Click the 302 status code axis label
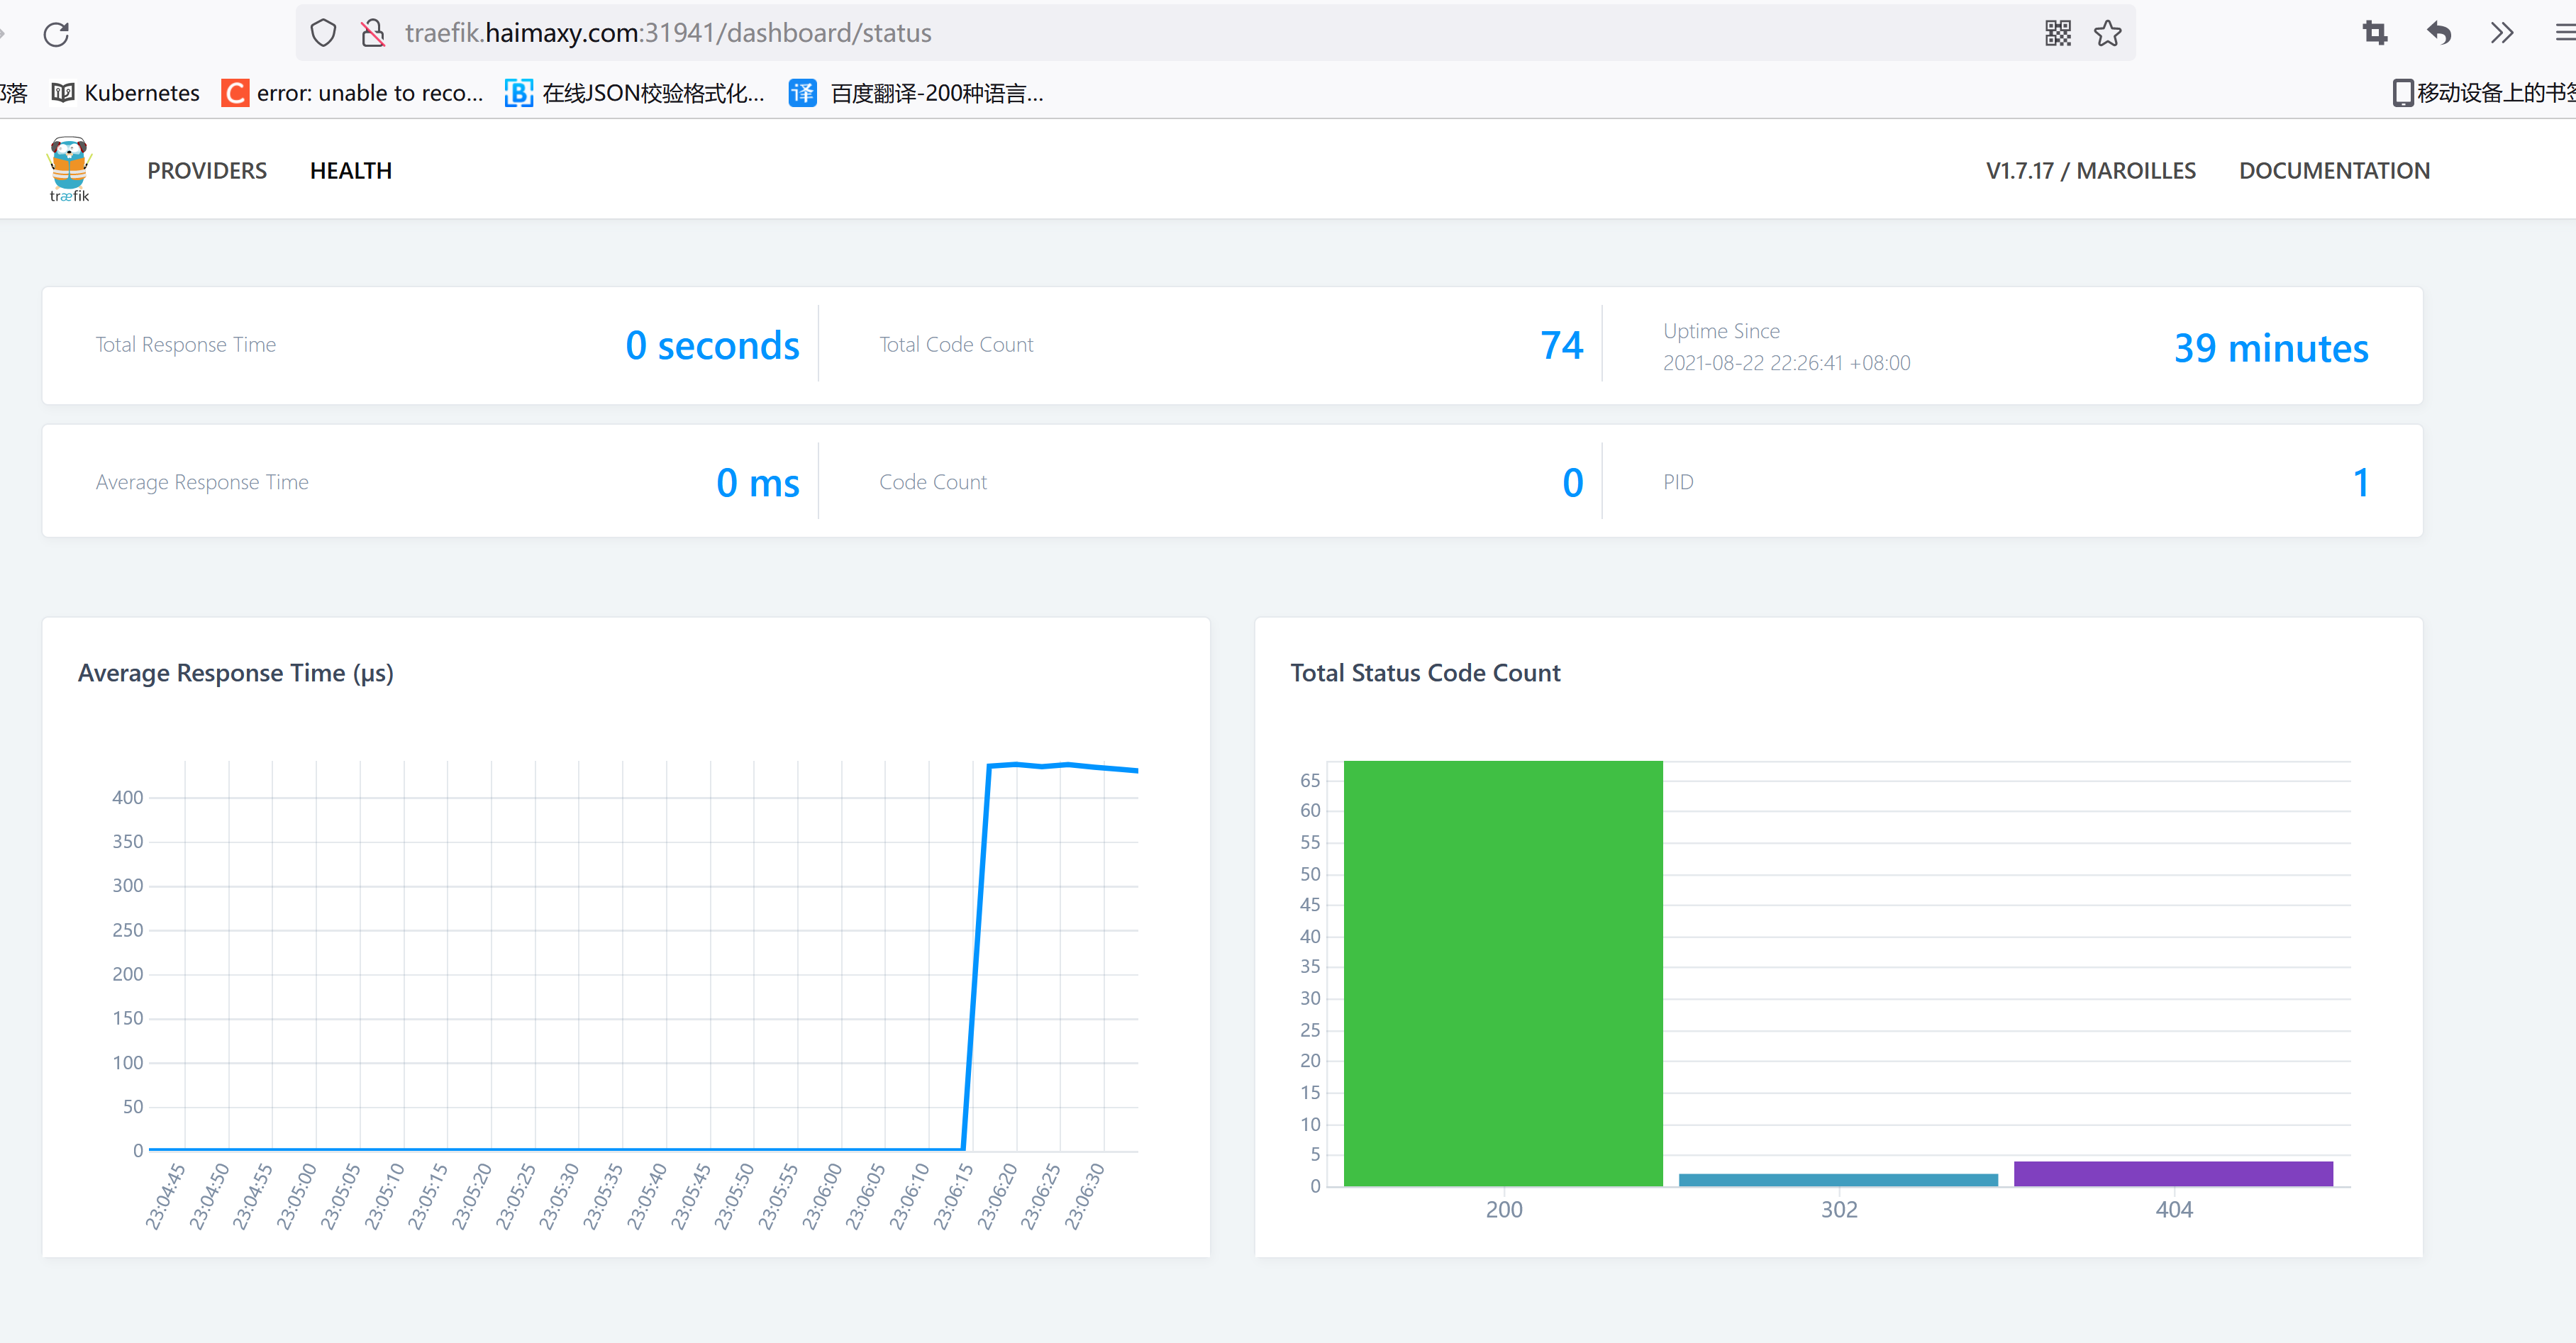 1838,1210
